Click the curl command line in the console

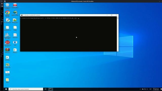point(49,18)
